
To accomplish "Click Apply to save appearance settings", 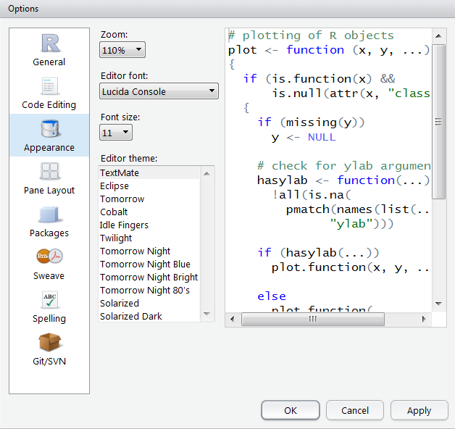I will [419, 410].
